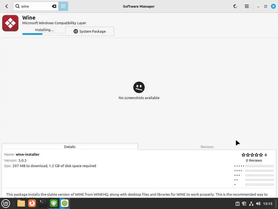
Task: Click the magnifier search icon
Action: click(x=17, y=6)
